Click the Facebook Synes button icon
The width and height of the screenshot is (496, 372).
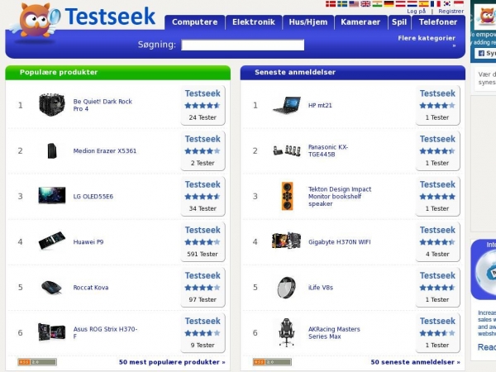tap(481, 53)
